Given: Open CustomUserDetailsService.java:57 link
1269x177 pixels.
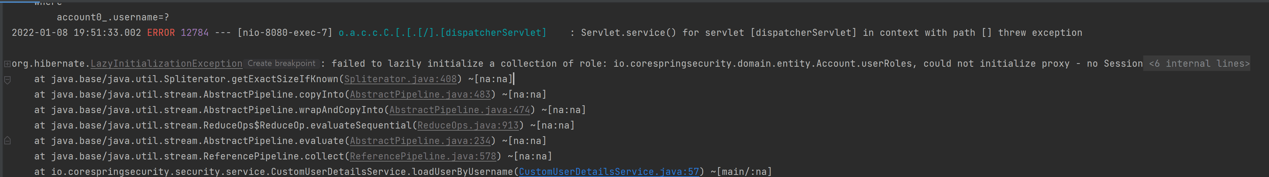Looking at the screenshot, I should (608, 172).
